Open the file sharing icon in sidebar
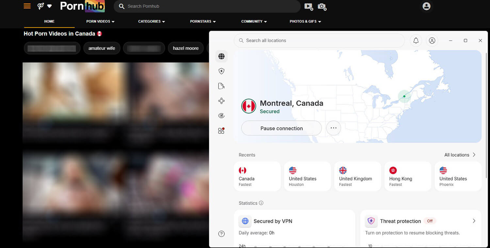 click(221, 86)
